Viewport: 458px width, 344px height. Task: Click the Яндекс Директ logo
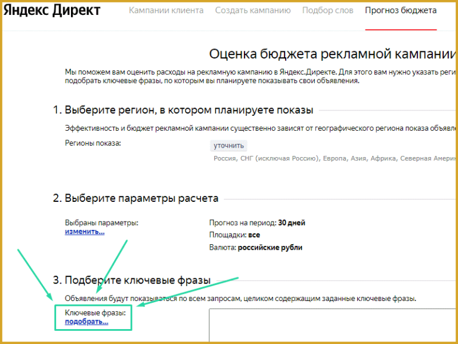click(x=52, y=10)
